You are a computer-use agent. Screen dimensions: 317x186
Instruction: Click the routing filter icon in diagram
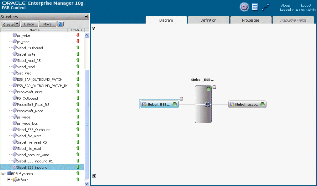pos(208,104)
